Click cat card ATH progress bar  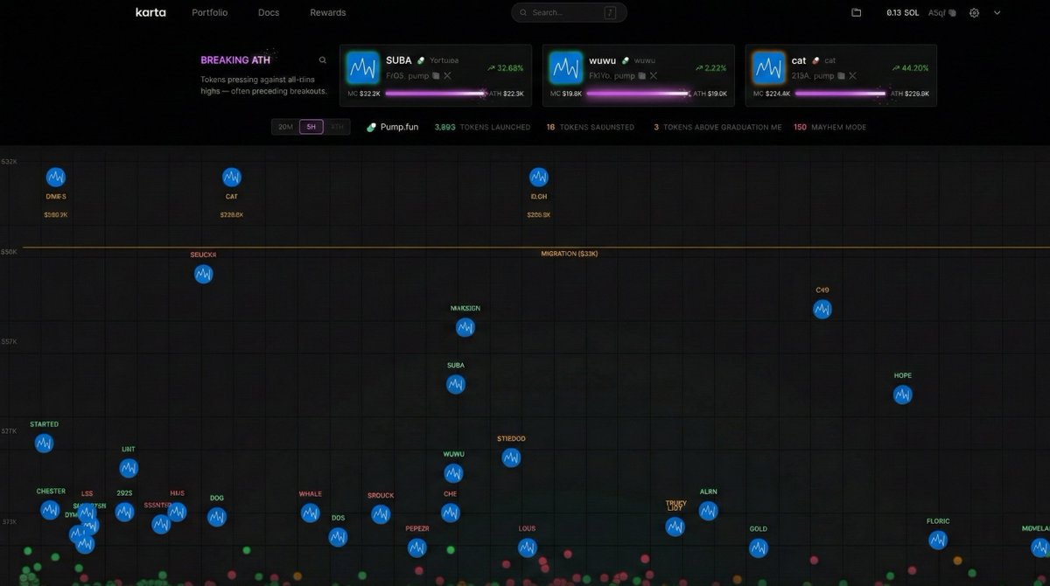point(841,93)
